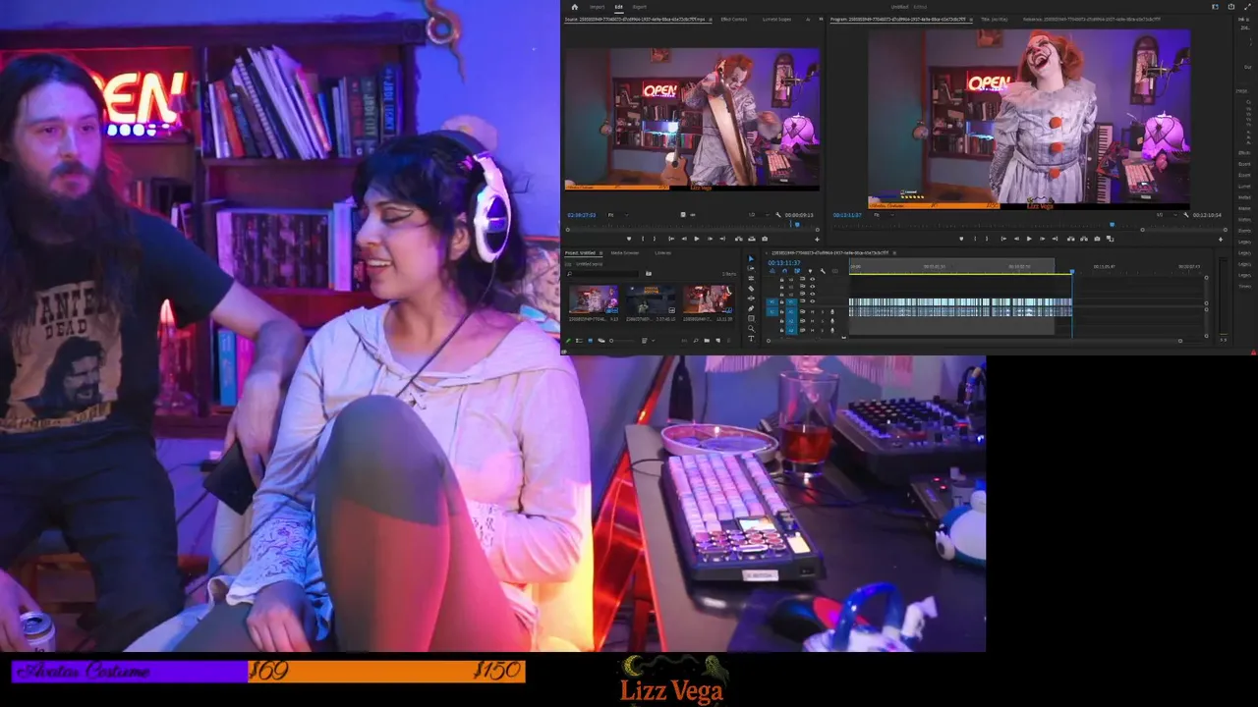
Task: Click Extract button in Program monitor
Action: point(1084,239)
